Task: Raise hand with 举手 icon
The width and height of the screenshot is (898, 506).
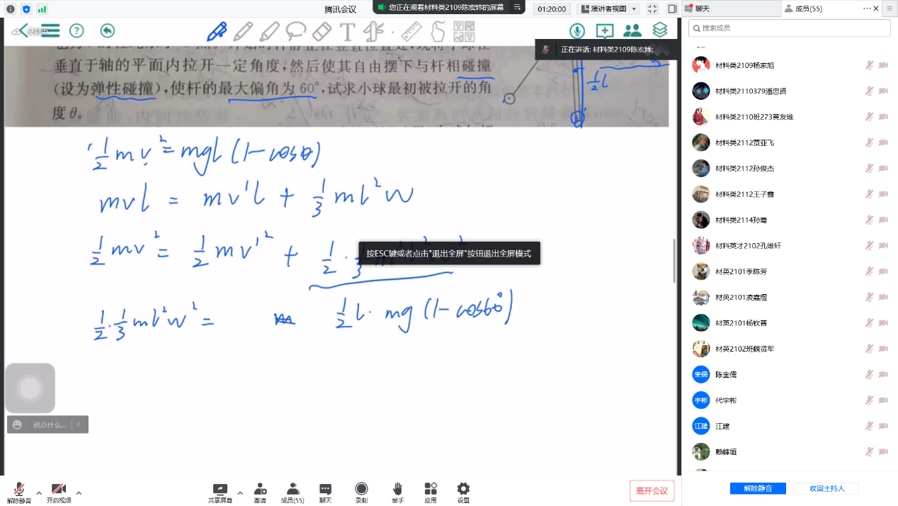Action: coord(397,492)
